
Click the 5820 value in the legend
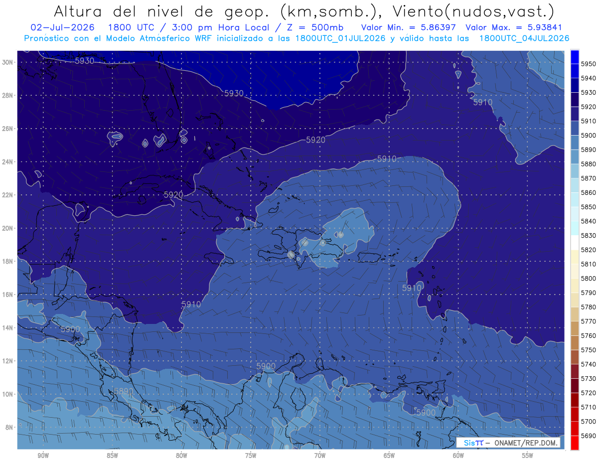pyautogui.click(x=588, y=250)
